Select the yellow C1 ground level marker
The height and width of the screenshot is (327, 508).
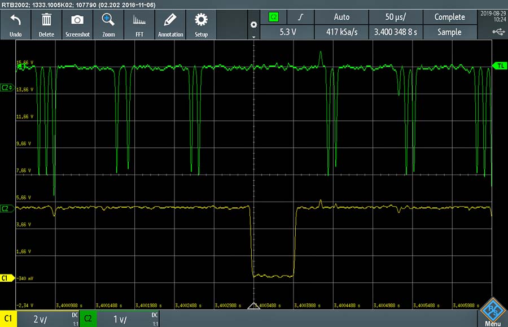click(x=7, y=278)
